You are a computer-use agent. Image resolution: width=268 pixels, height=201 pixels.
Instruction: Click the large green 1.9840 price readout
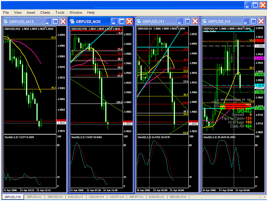point(242,111)
